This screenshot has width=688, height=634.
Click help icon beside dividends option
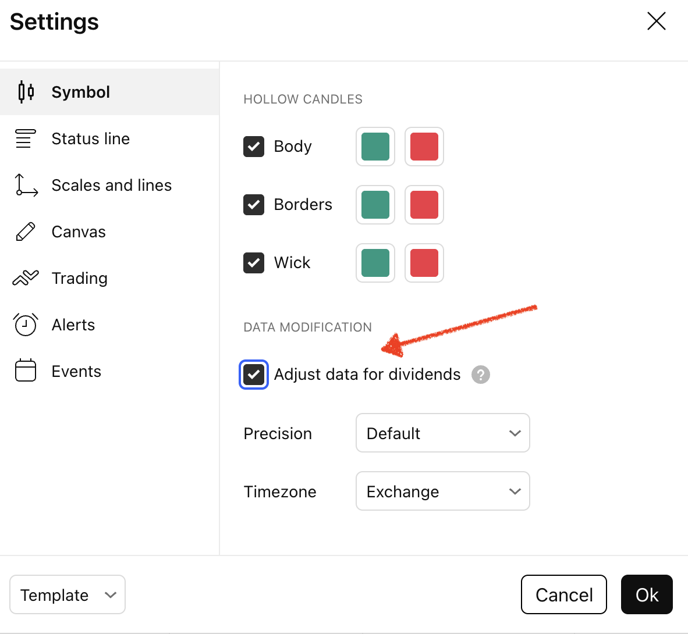click(x=480, y=375)
